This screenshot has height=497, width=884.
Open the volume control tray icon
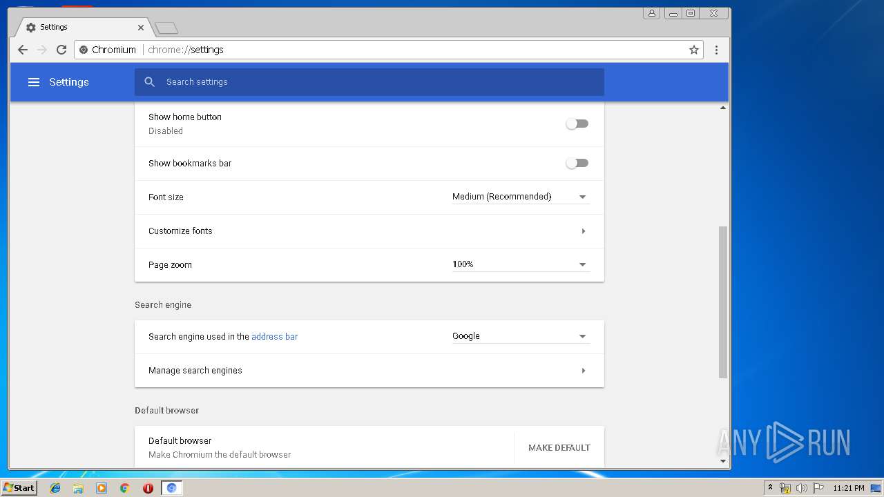(x=801, y=488)
